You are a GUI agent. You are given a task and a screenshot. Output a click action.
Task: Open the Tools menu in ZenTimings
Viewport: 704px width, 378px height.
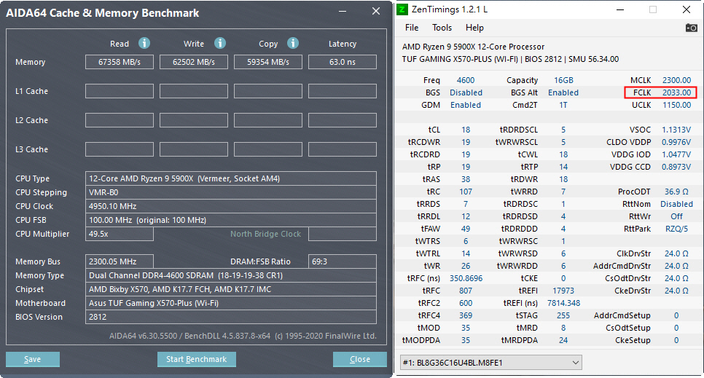[442, 28]
